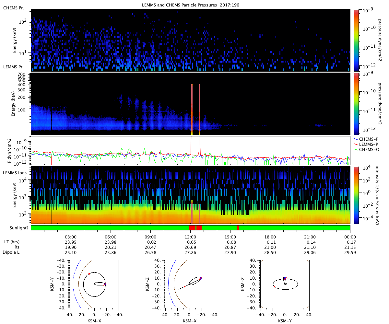
Task: Click the 21:00 time tick label
Action: [310, 237]
